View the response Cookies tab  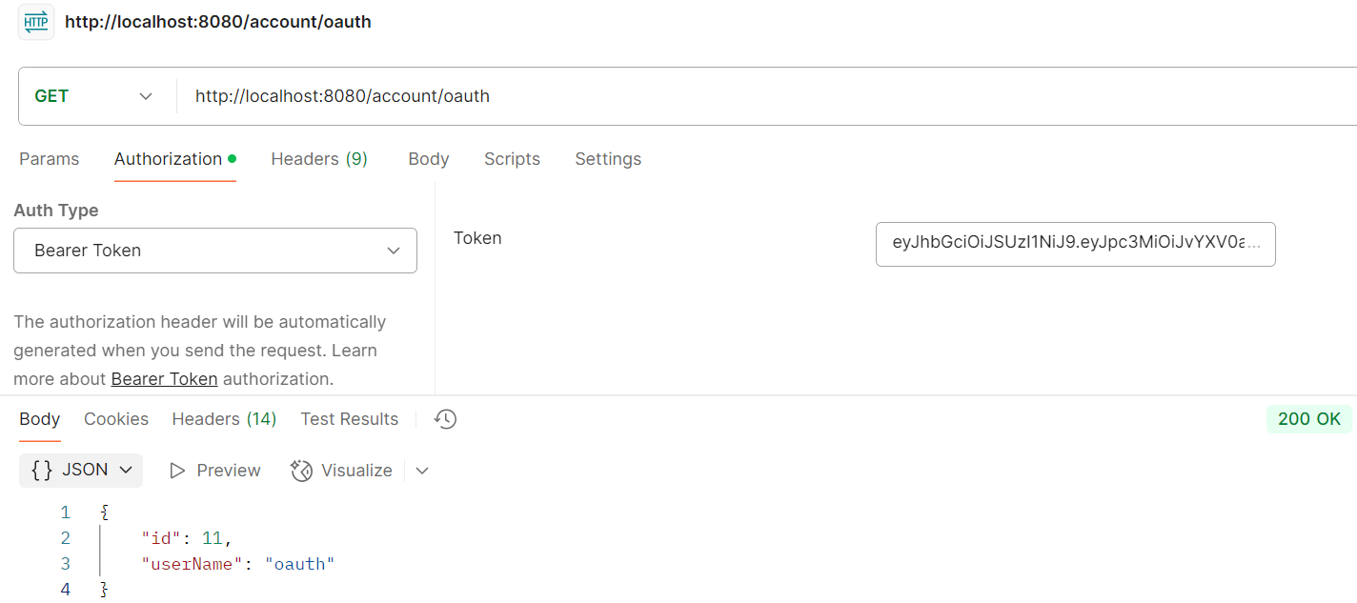(x=115, y=419)
